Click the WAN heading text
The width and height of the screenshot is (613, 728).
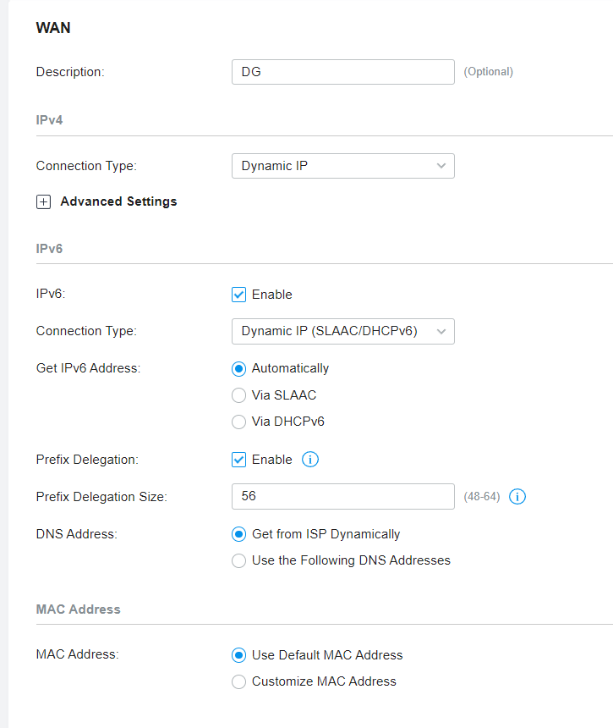[x=53, y=28]
